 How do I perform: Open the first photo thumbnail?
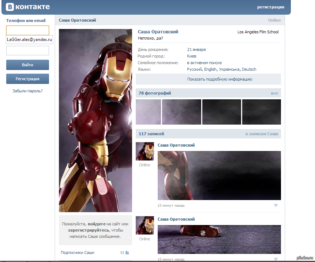click(148, 112)
